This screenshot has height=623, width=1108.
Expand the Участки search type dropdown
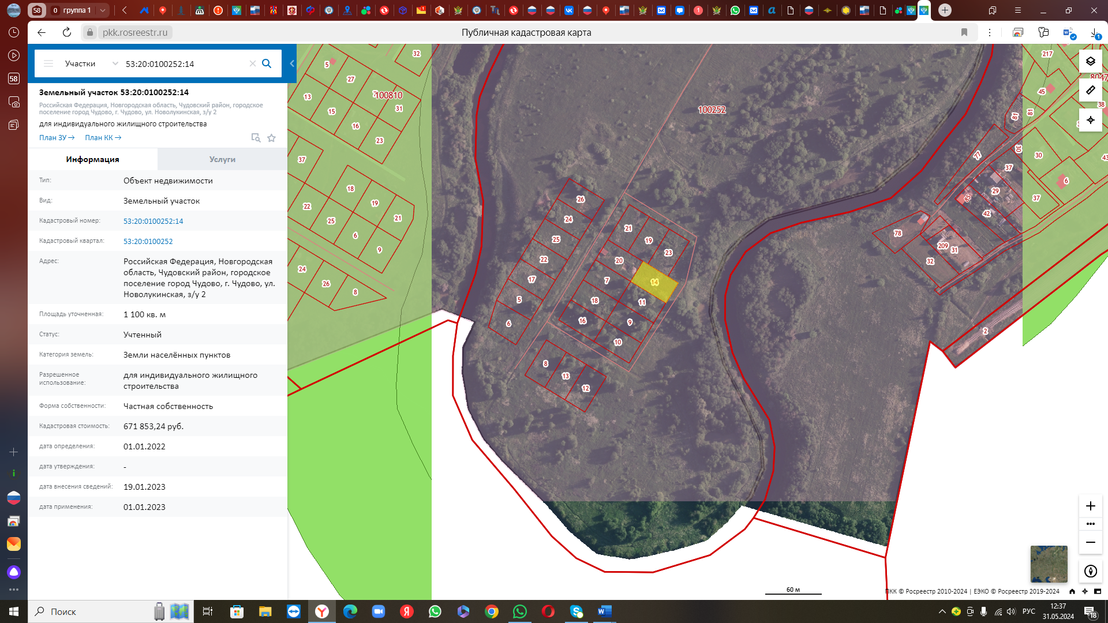[x=115, y=63]
